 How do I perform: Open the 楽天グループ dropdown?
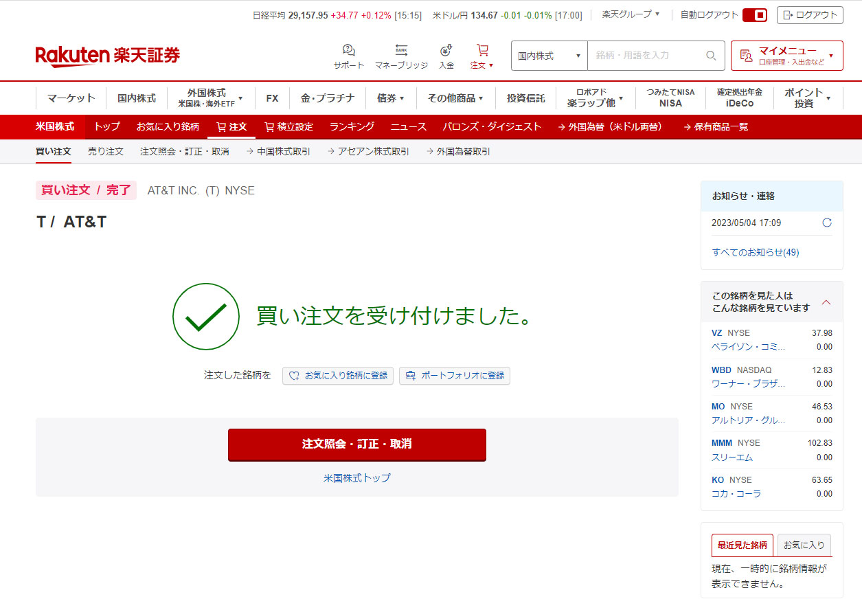tap(631, 14)
